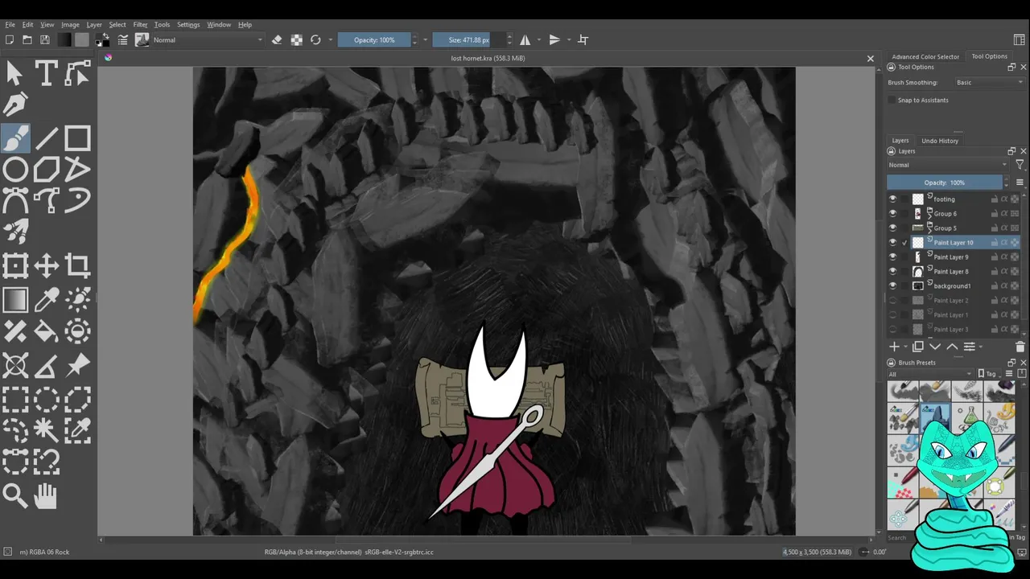Select the Polyline tool
This screenshot has height=579, width=1030.
coord(77,170)
